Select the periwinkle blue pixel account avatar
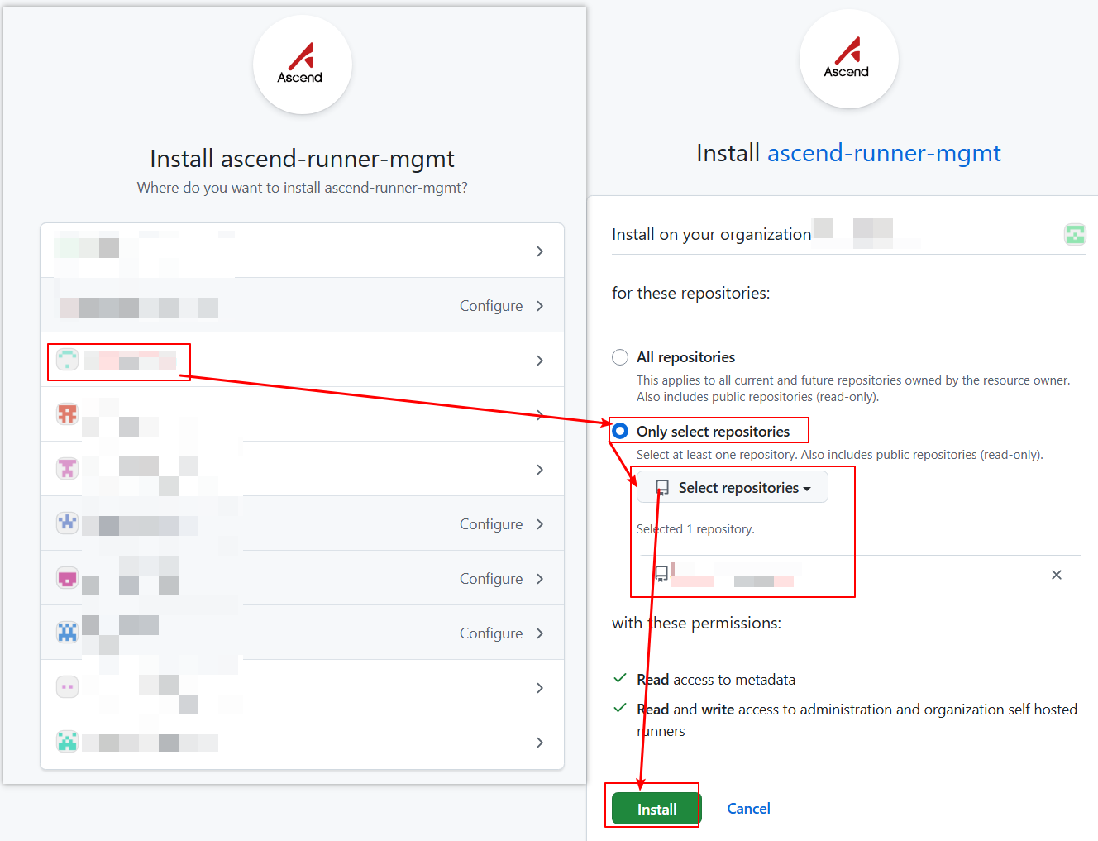Screen dimensions: 1098x841 (67, 523)
